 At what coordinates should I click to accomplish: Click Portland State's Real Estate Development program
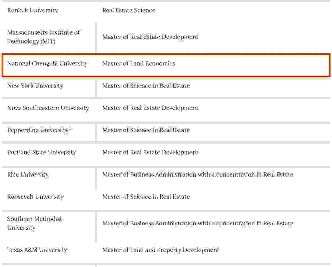point(150,152)
